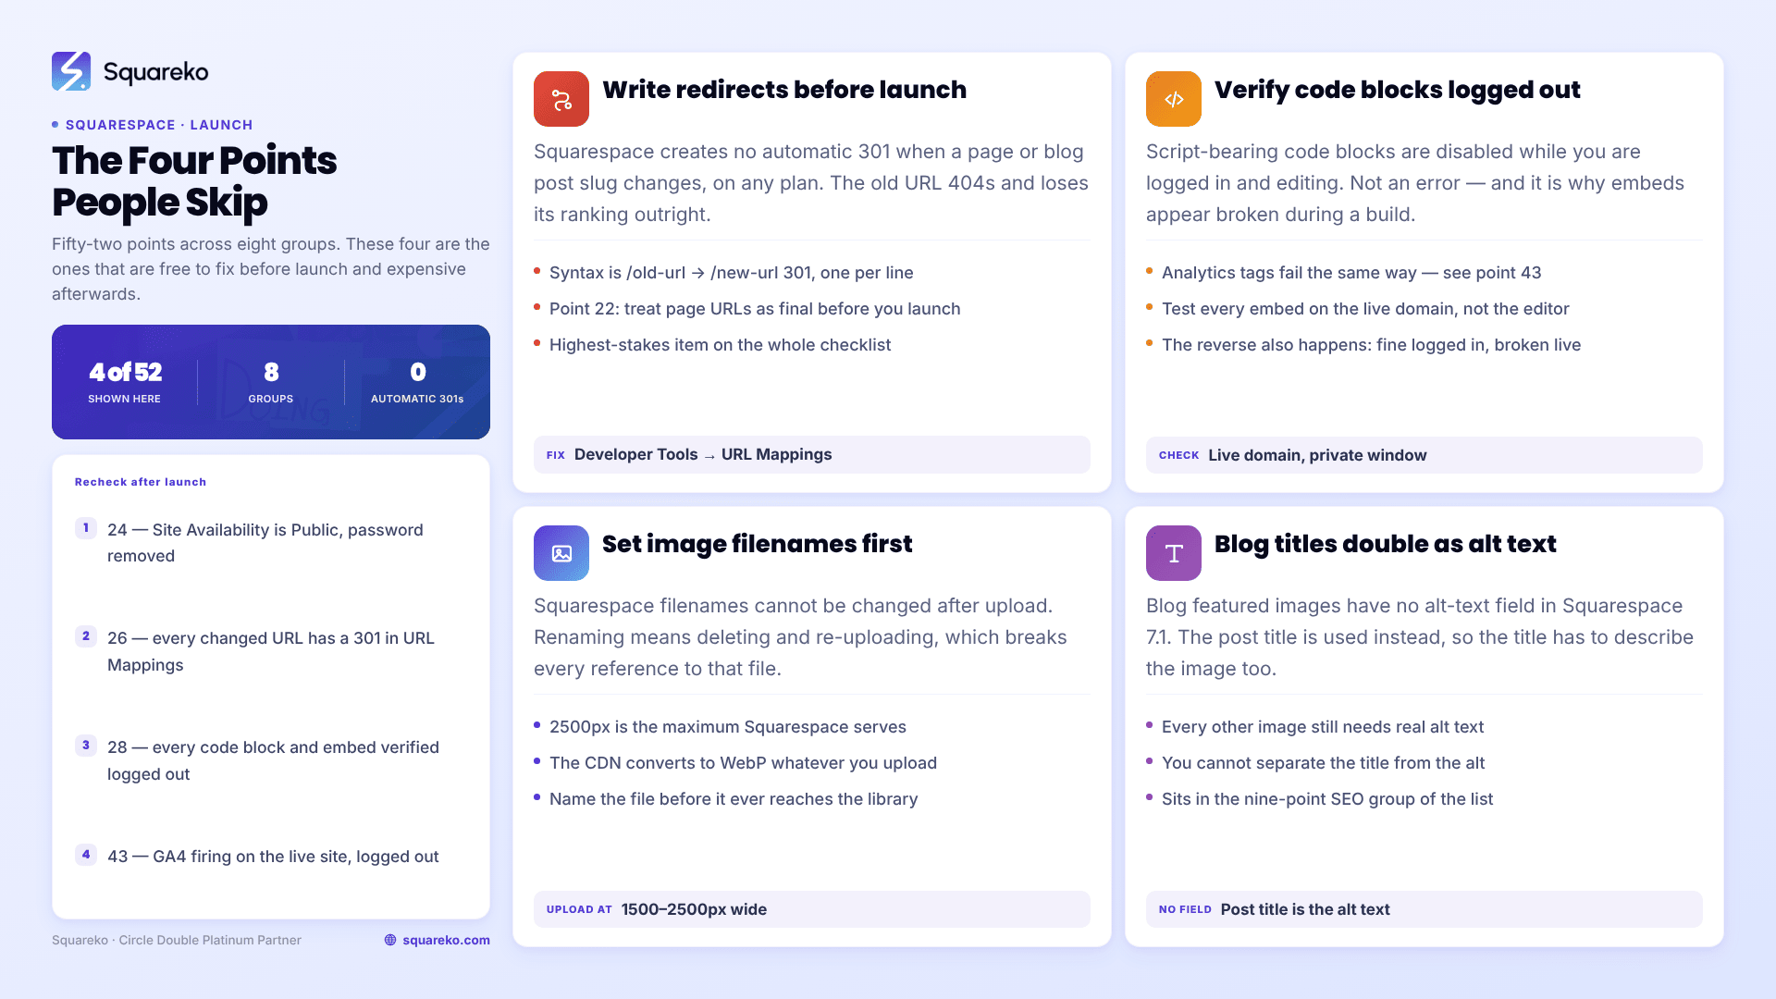
Task: Select numbered badge 1 in recheck list
Action: coord(86,528)
